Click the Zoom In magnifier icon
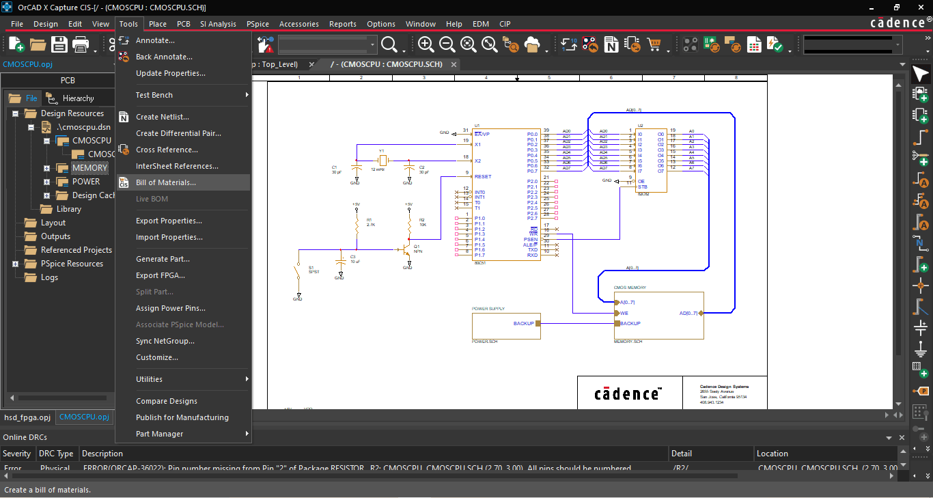This screenshot has height=498, width=933. click(426, 45)
